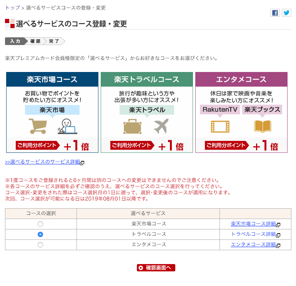Share page via Twitter icon
Image resolution: width=296 pixels, height=286 pixels.
[x=286, y=13]
